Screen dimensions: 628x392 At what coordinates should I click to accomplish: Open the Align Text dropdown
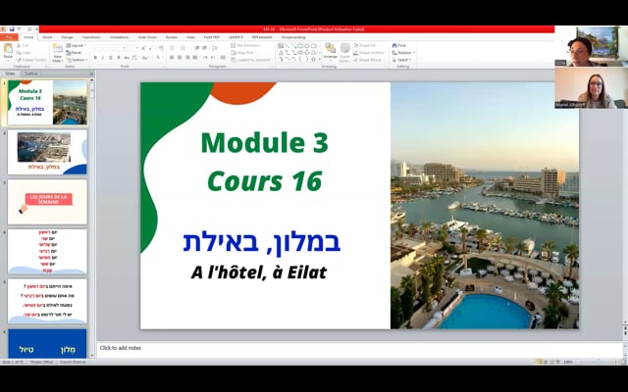click(x=244, y=52)
